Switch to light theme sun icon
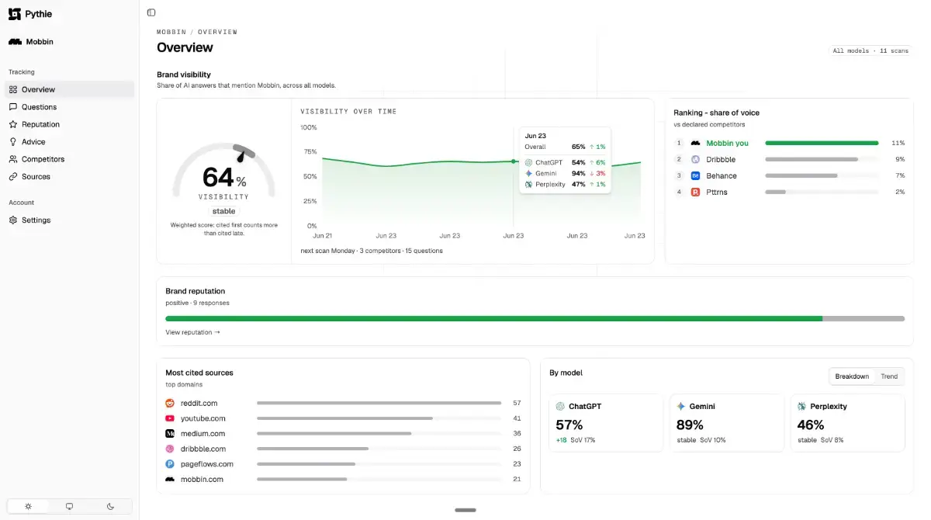The image size is (931, 520). [x=28, y=506]
